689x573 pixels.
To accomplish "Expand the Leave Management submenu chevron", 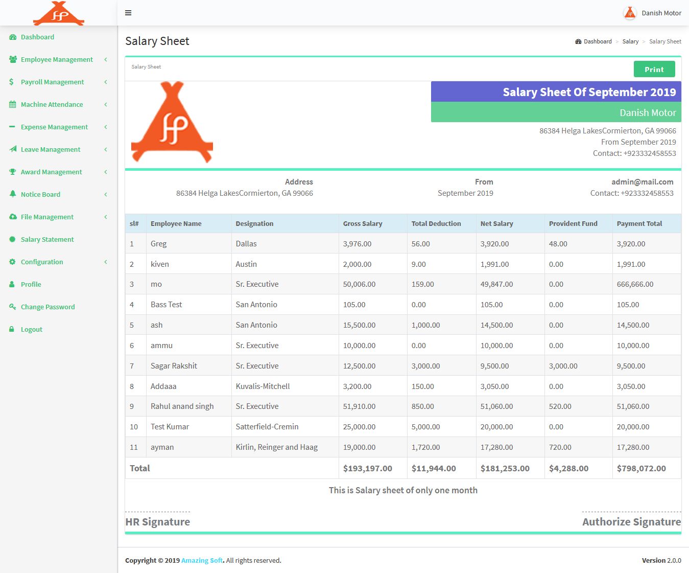I will point(106,149).
